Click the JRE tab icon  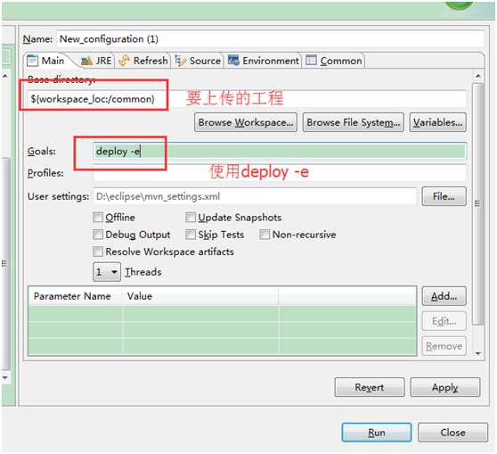(86, 61)
